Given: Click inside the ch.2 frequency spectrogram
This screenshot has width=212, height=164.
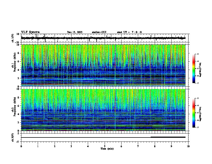Looking at the screenshot, I should 103,110.
